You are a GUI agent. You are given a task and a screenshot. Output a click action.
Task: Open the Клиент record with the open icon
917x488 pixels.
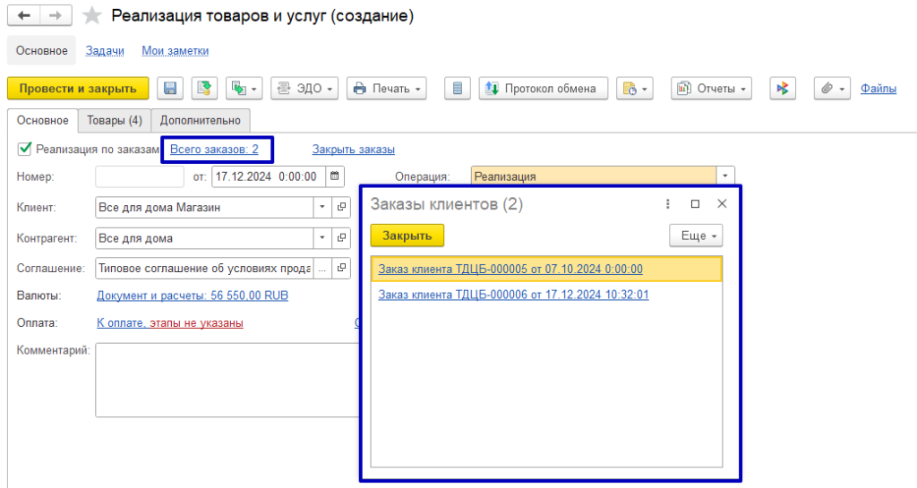tap(340, 208)
